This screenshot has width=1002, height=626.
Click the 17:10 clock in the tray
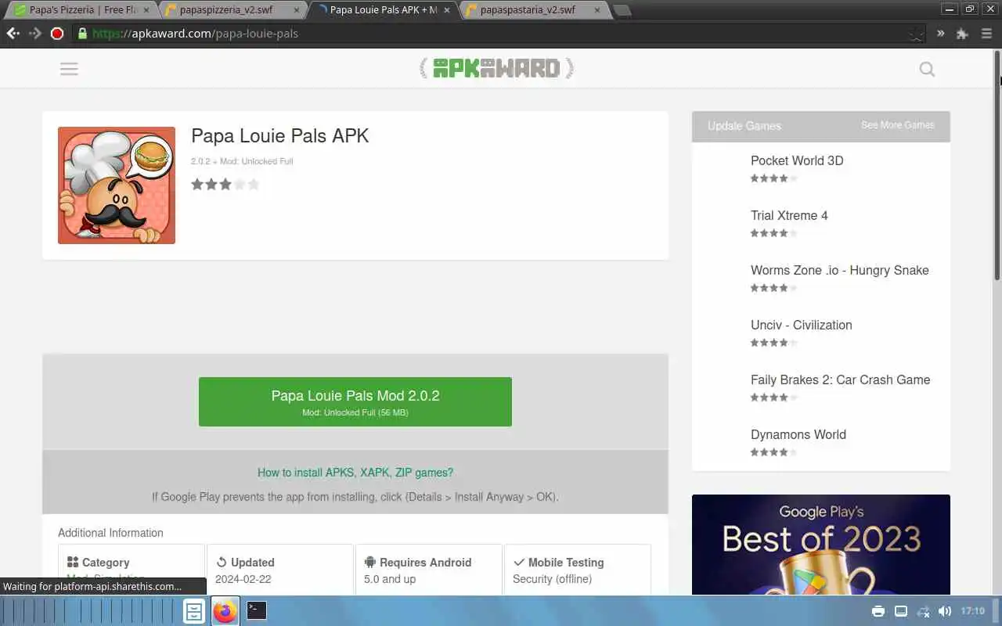coord(972,611)
